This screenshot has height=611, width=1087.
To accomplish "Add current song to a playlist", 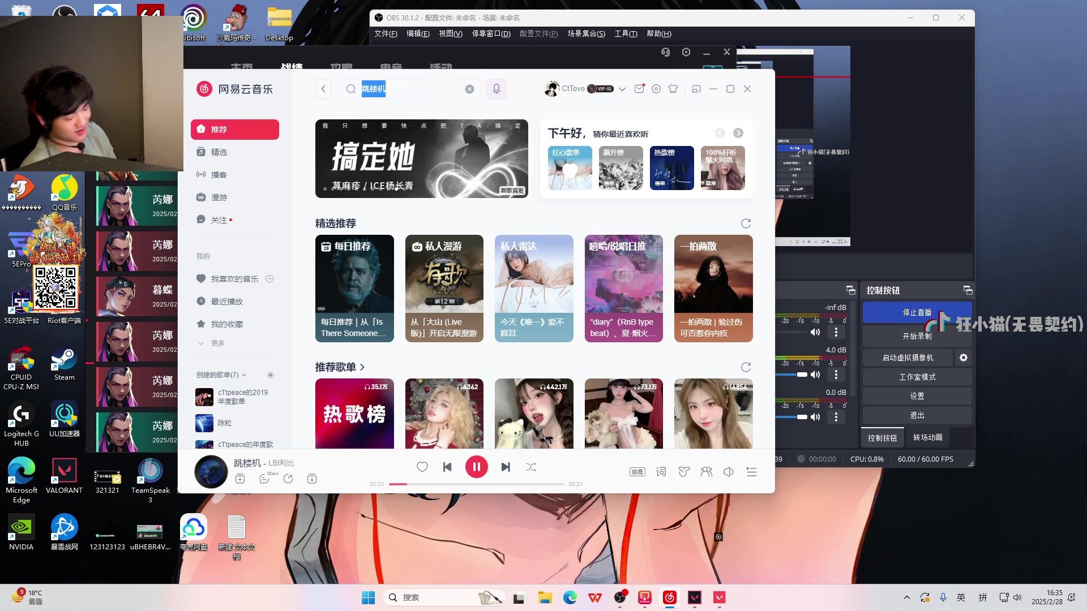I will pyautogui.click(x=240, y=479).
